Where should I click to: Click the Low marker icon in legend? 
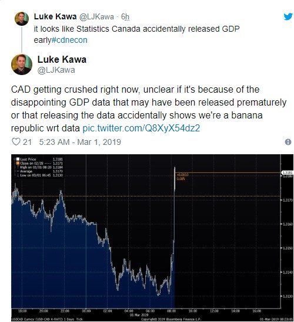pyautogui.click(x=18, y=175)
